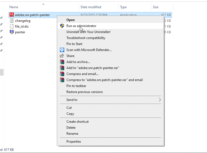Click the shield icon beside Run as administrator

pos(62,26)
